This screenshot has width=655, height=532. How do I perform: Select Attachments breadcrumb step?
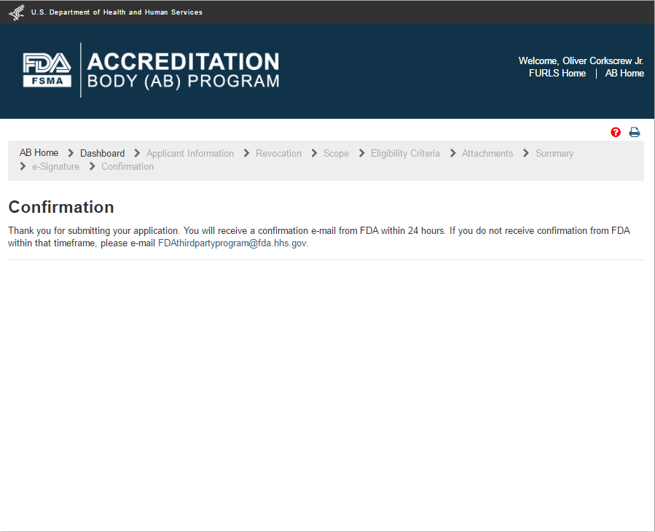[x=487, y=153]
